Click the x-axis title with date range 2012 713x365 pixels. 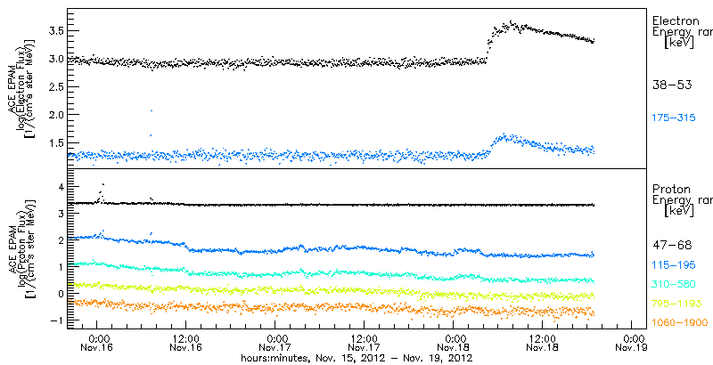pos(356,358)
